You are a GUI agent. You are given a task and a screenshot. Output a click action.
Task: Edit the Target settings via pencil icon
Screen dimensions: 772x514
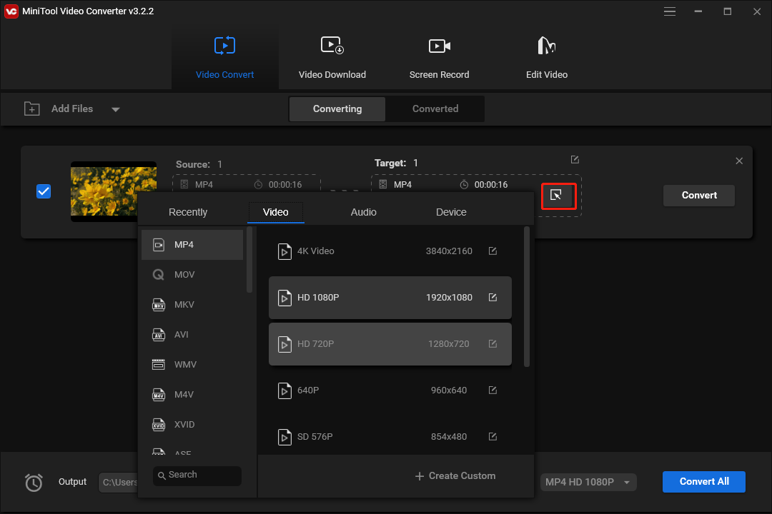coord(575,159)
